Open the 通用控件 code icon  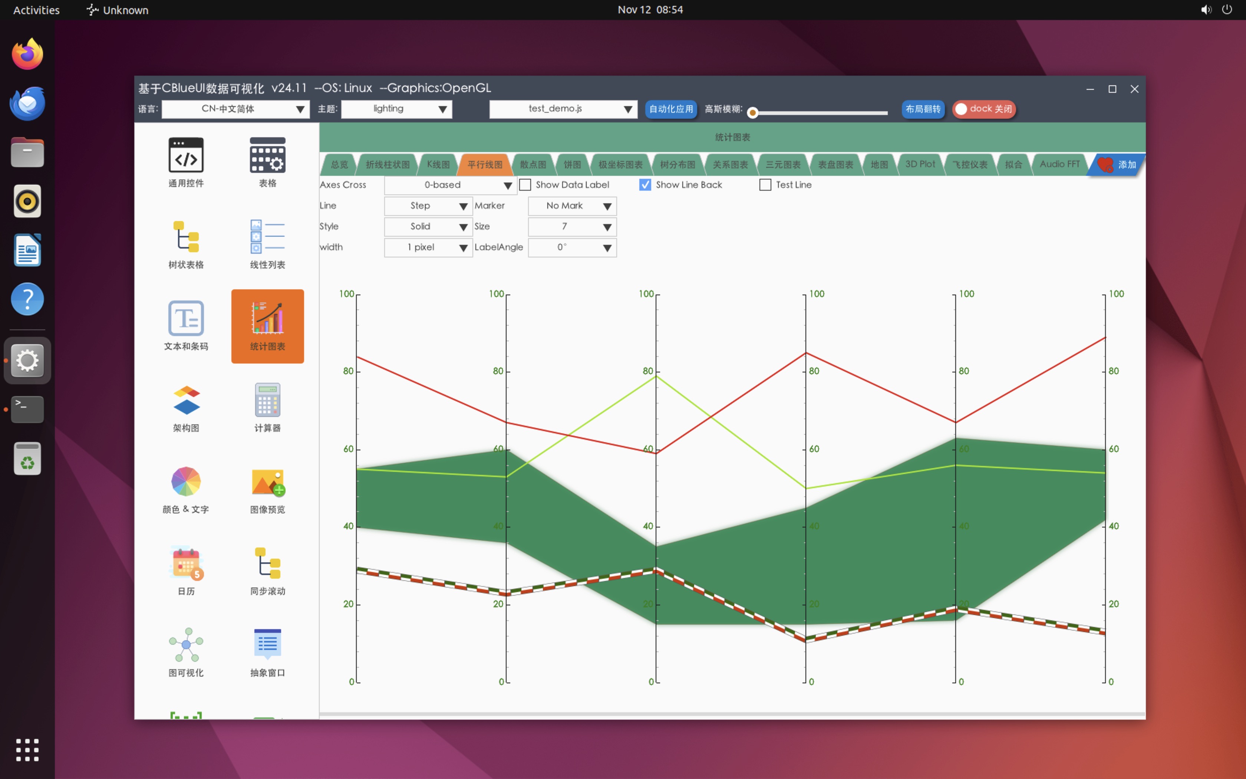click(x=186, y=155)
